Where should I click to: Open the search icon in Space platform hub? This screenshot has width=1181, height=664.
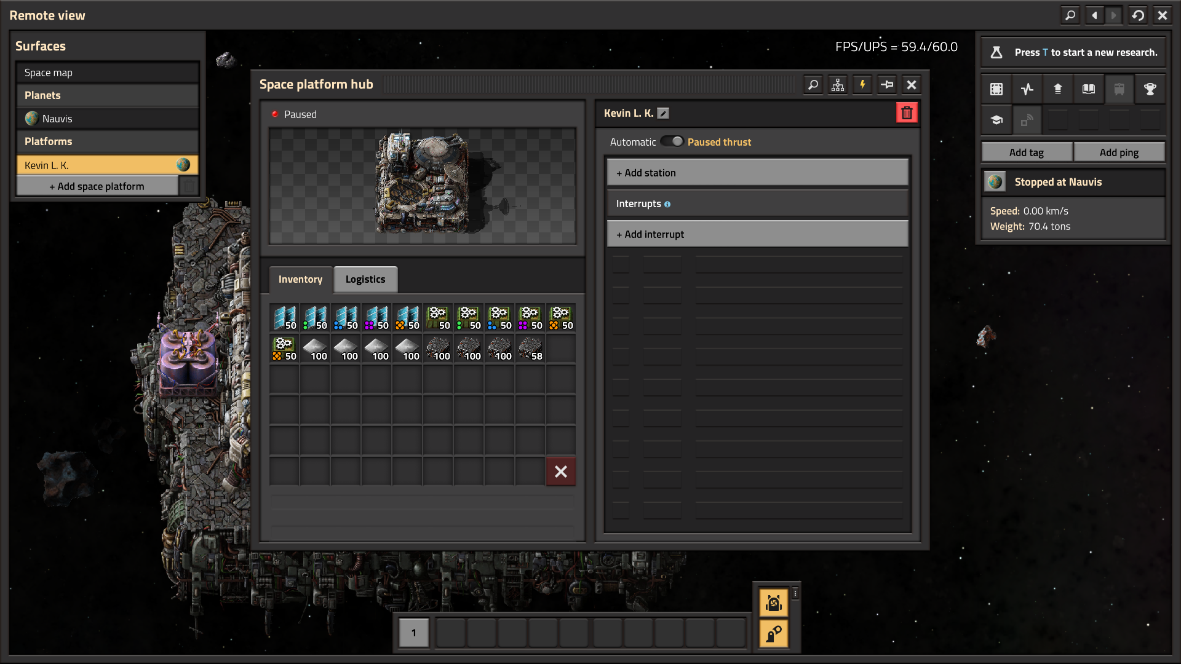click(813, 85)
